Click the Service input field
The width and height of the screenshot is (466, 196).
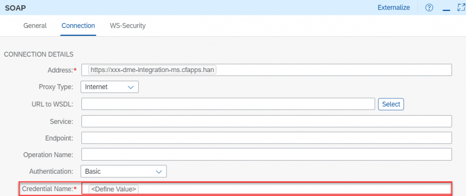coord(267,122)
